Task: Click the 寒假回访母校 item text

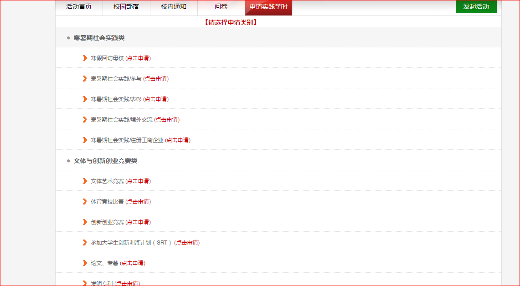Action: pos(107,58)
